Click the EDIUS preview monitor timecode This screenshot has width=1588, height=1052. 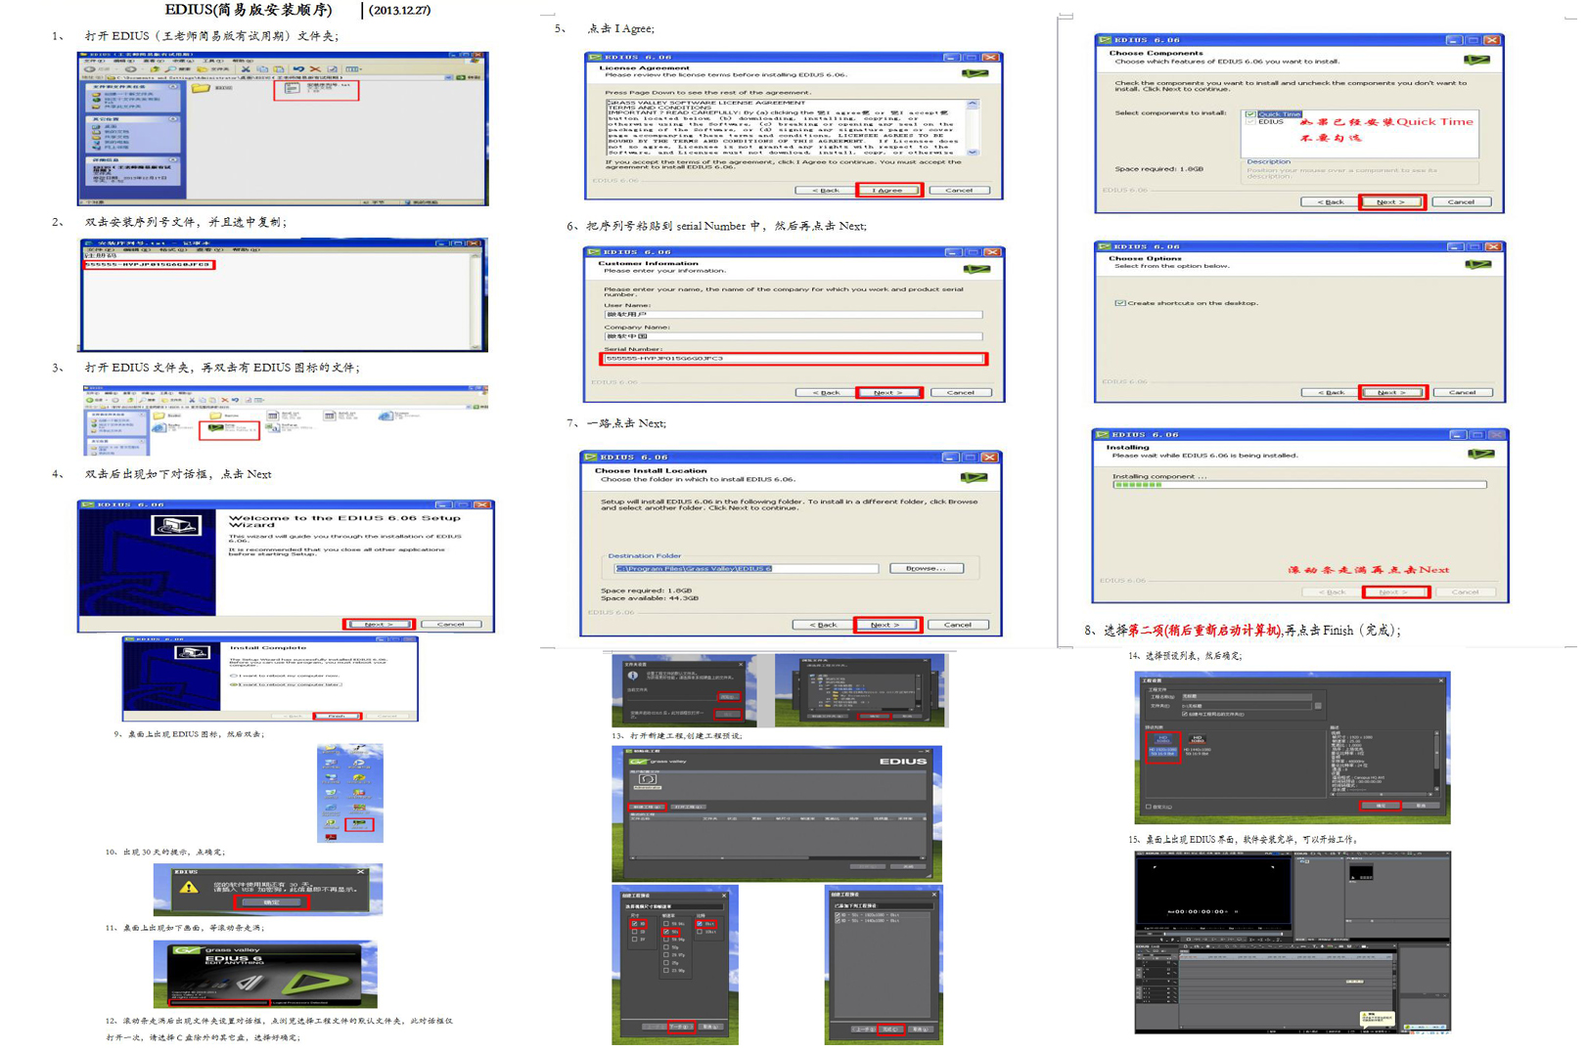coord(1200,911)
